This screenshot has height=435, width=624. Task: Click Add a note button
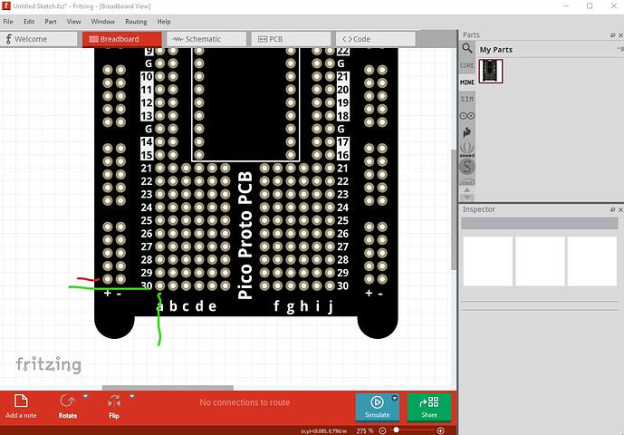point(21,406)
